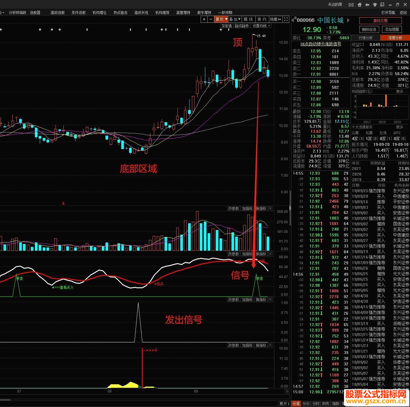Click 返回 link
The height and width of the screenshot is (407, 410).
pyautogui.click(x=403, y=13)
